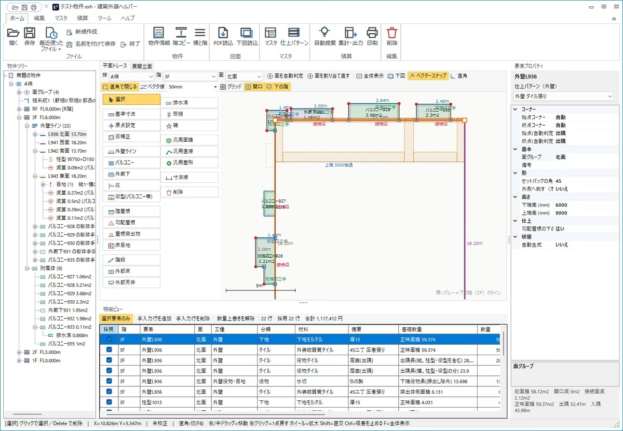Open 仕上パターン from the ribbon
The height and width of the screenshot is (431, 623).
[294, 37]
